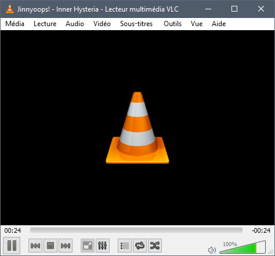Open the Vue menu

click(197, 24)
